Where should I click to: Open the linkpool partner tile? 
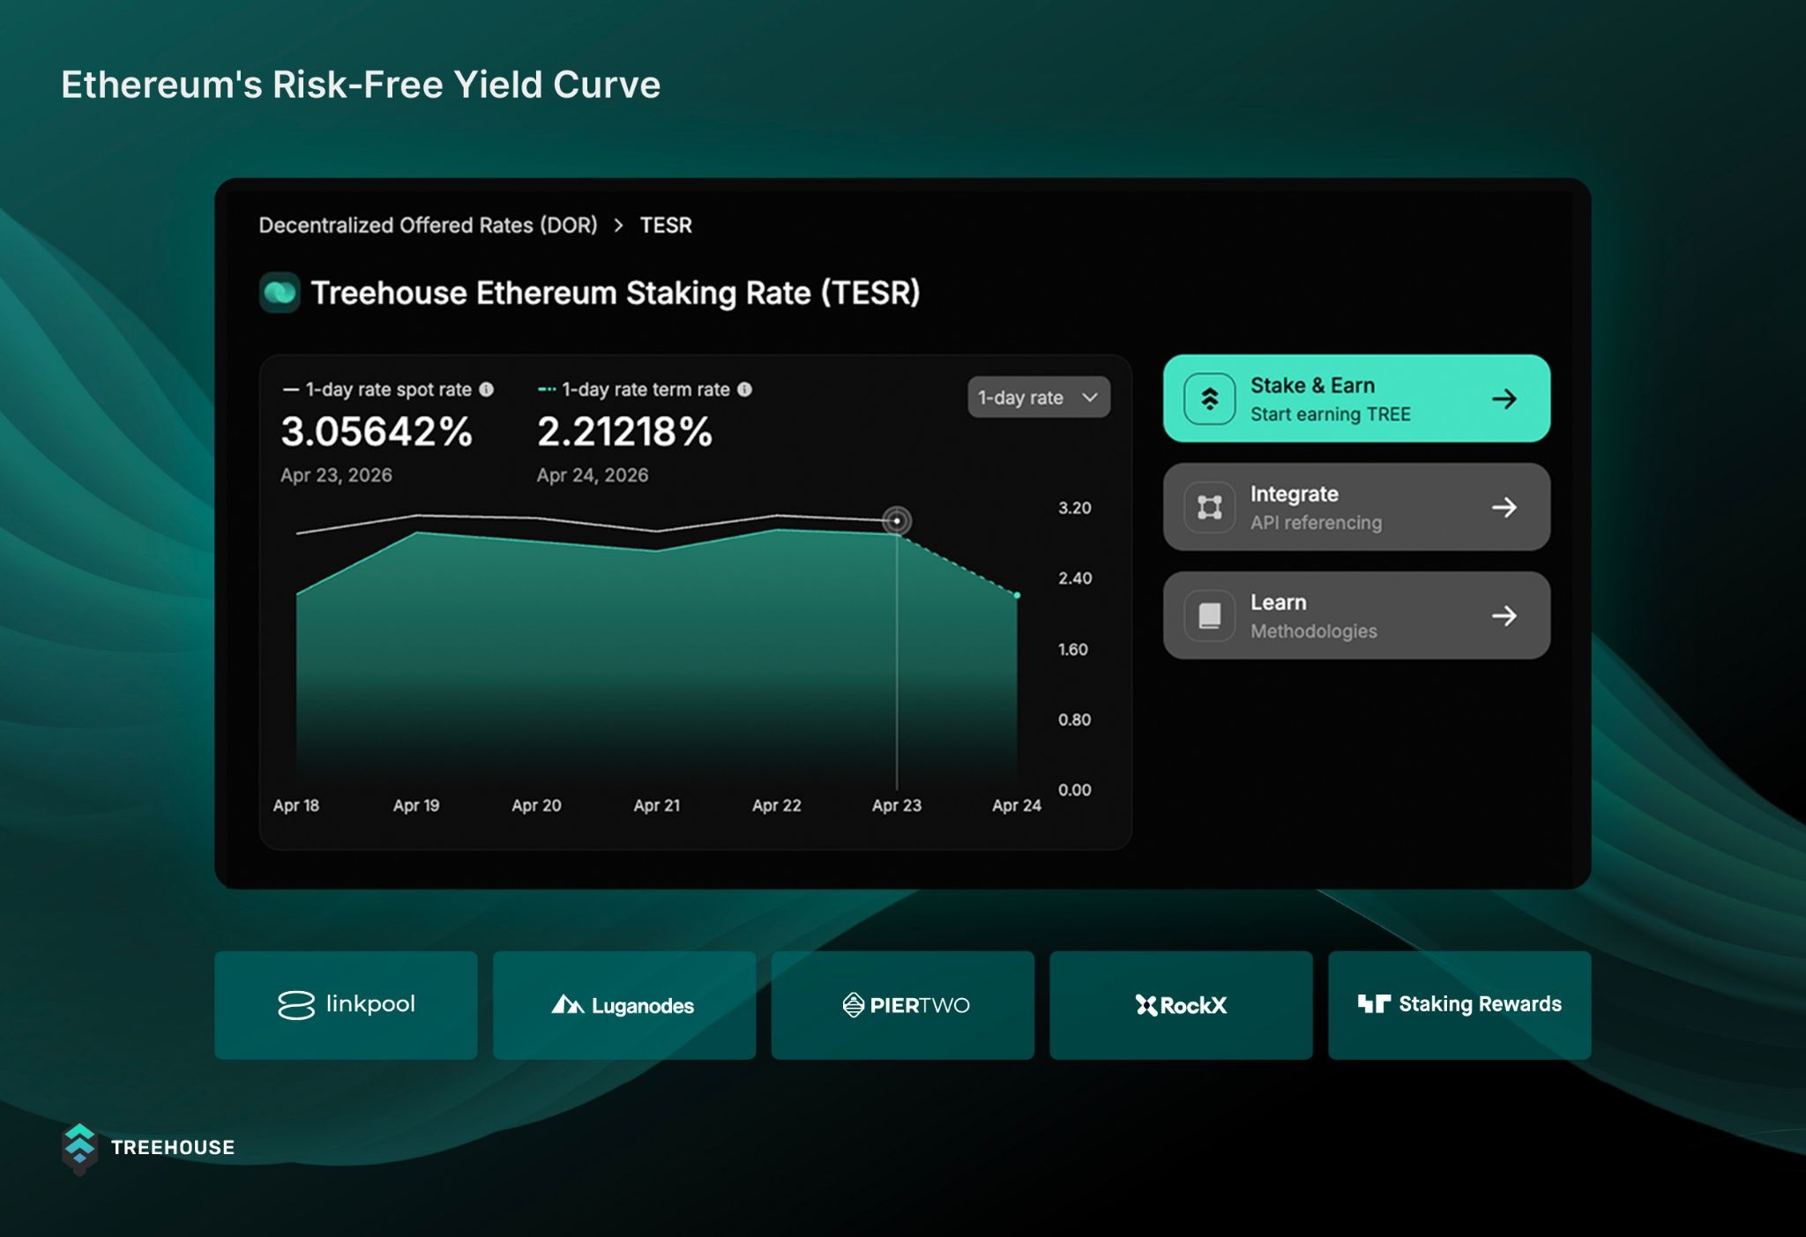click(346, 1005)
